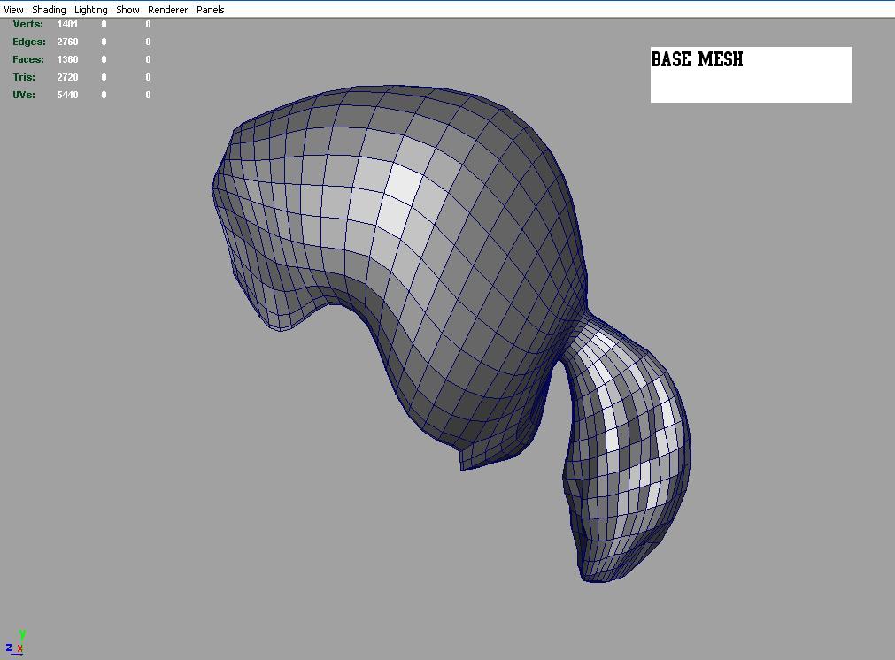Click the UVs count readout in the HUD
The width and height of the screenshot is (895, 660).
coord(67,95)
